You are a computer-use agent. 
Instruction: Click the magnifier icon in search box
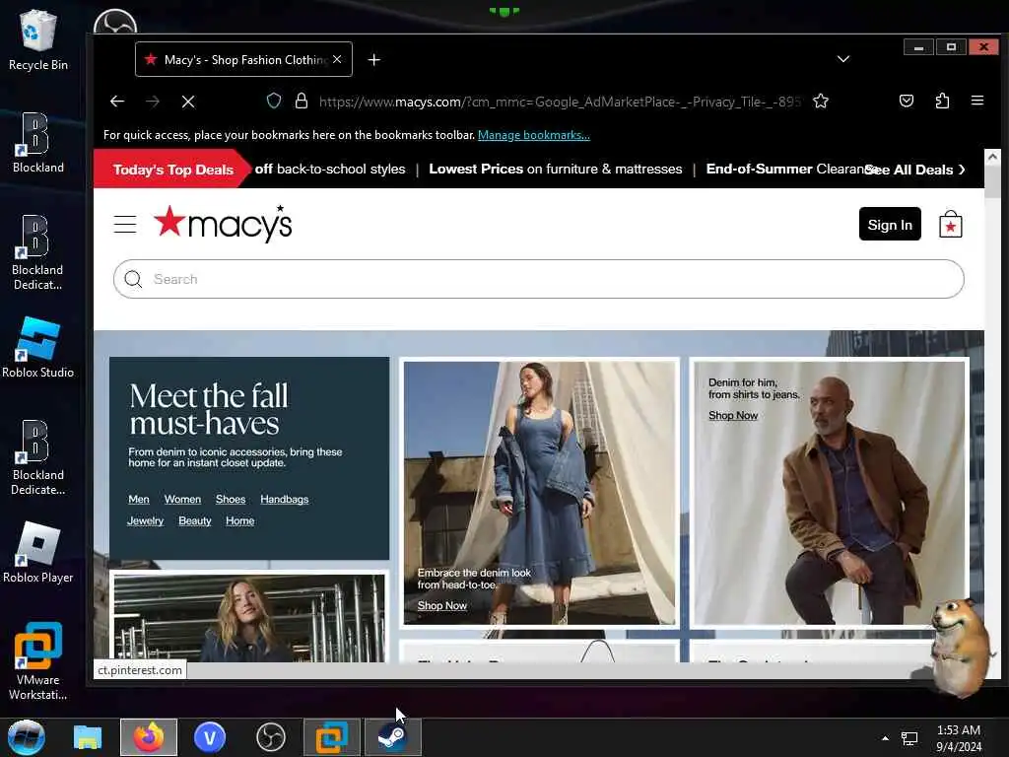point(133,279)
